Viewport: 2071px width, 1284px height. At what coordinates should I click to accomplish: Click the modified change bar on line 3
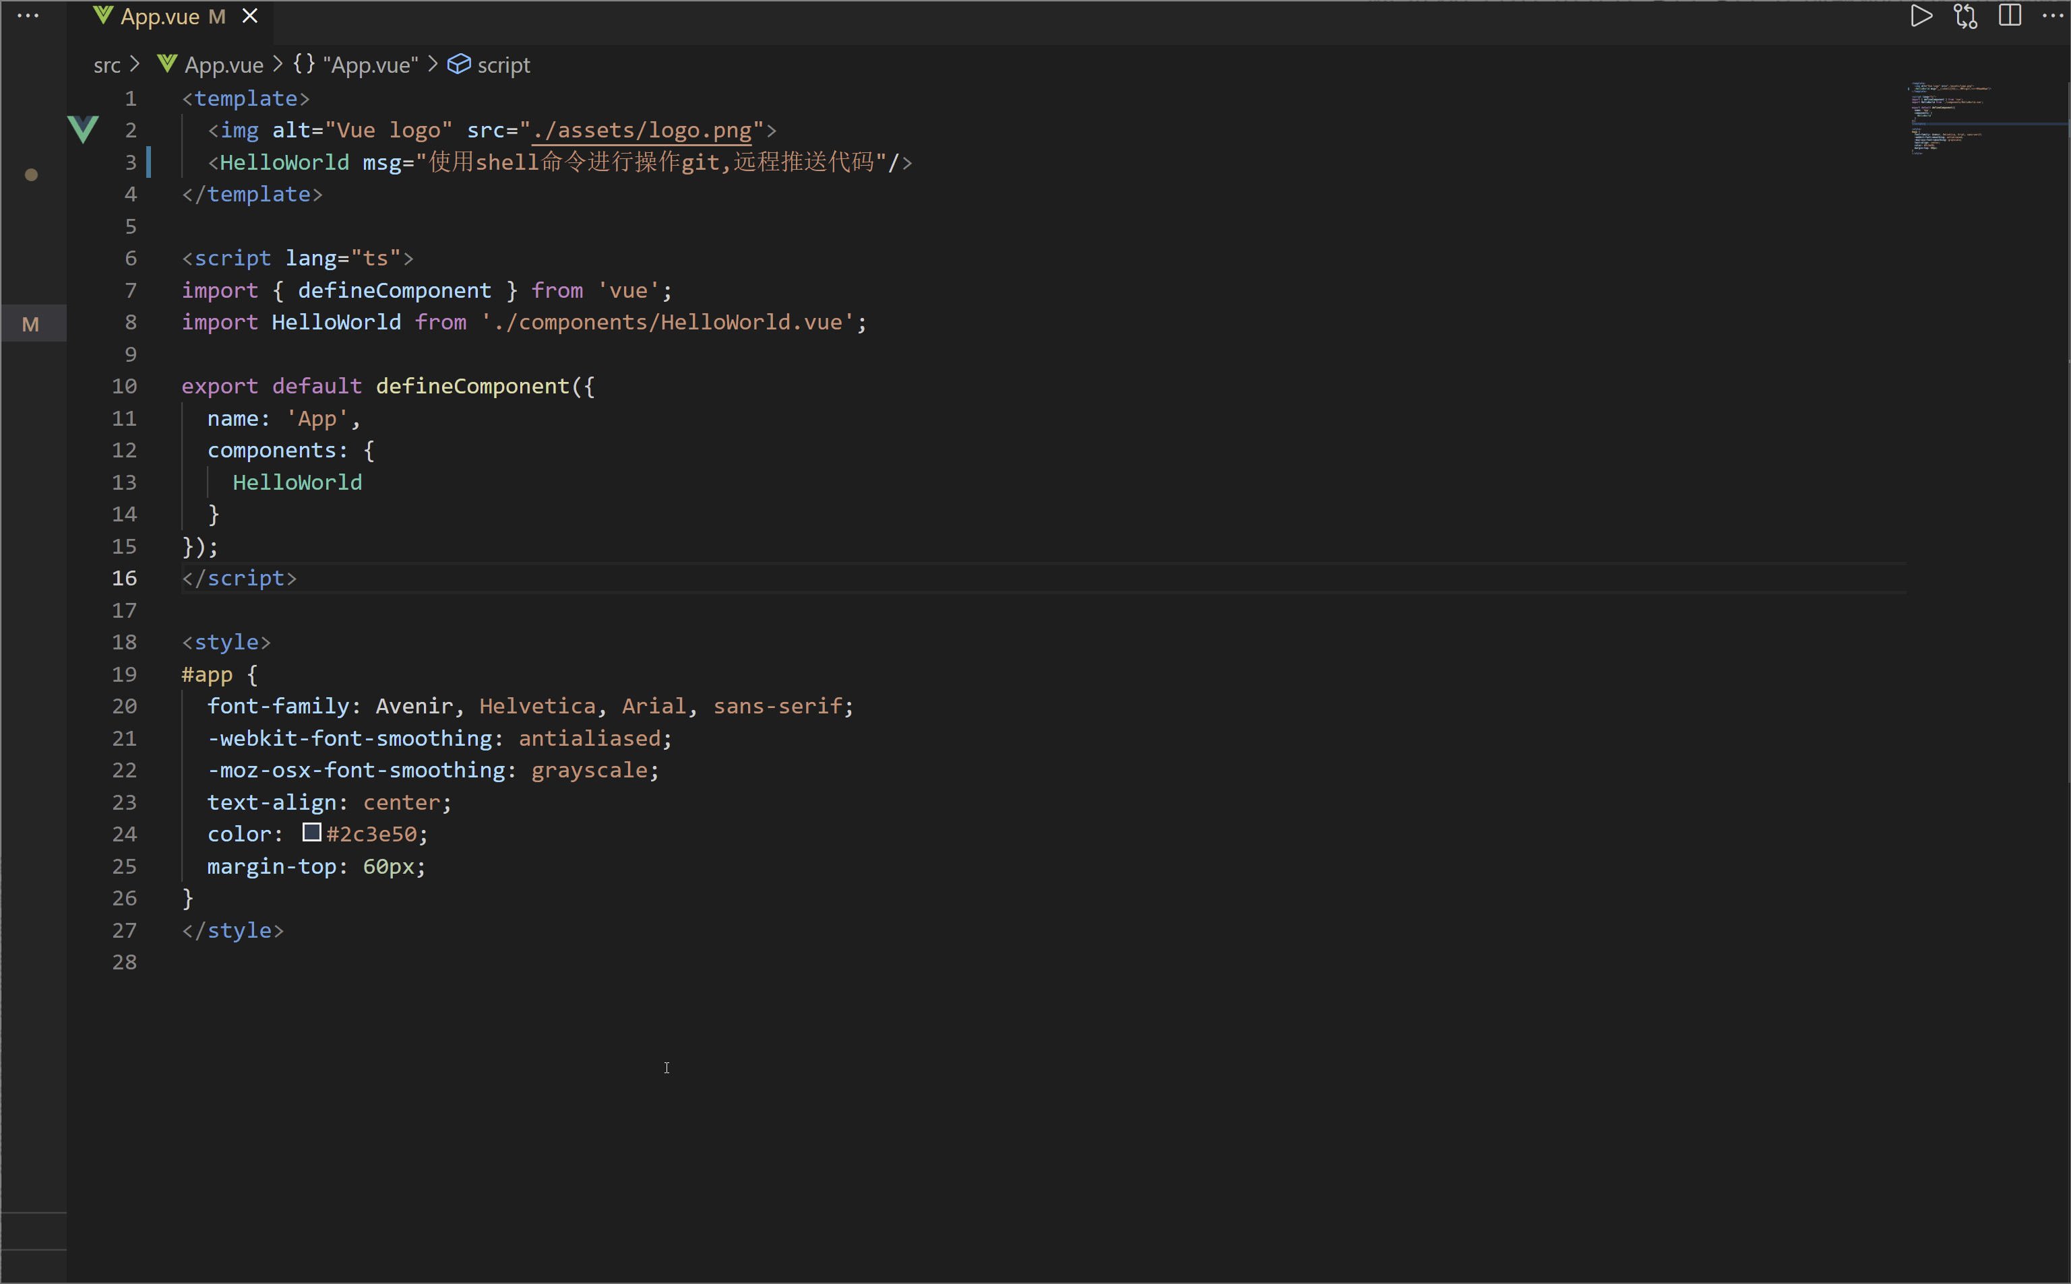point(149,162)
